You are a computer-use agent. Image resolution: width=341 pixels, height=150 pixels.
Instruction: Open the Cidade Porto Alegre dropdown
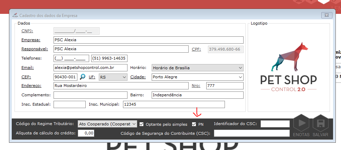click(x=198, y=77)
